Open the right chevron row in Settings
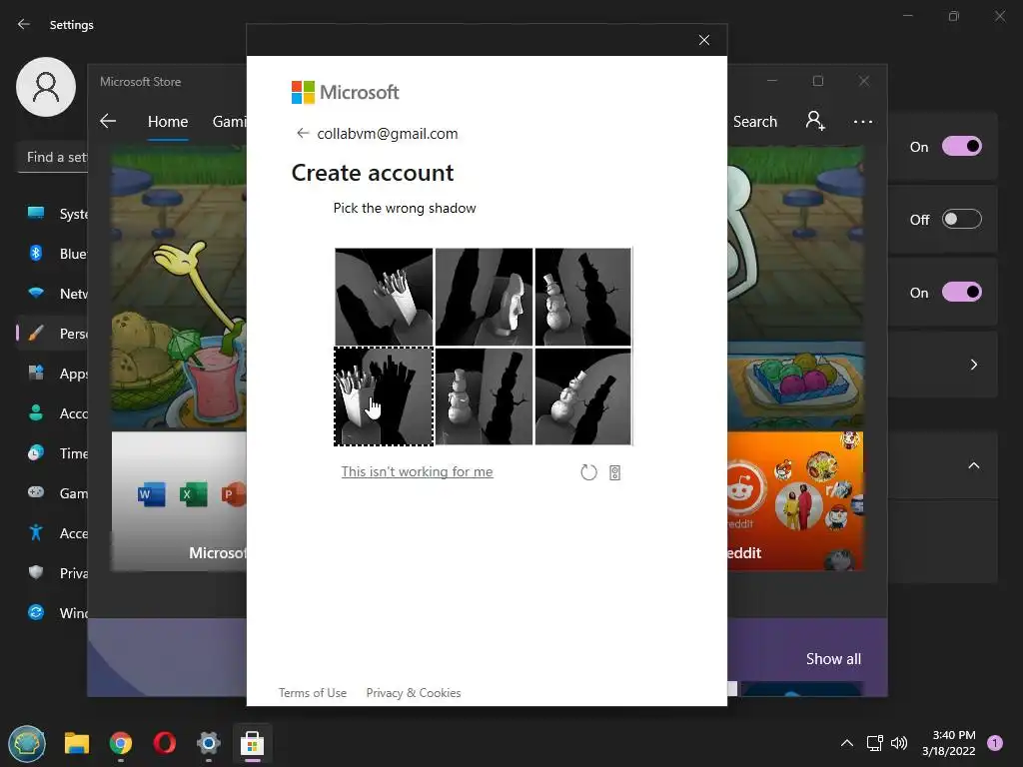 (x=973, y=365)
